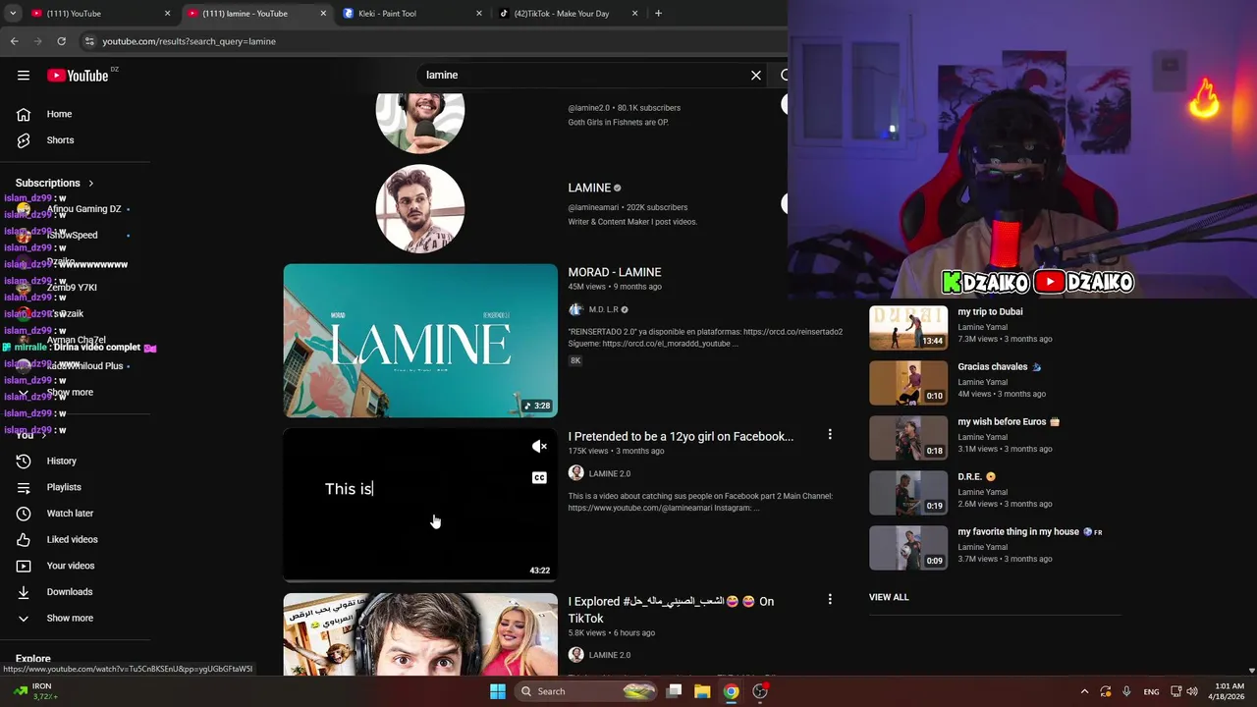Reload the current page
Viewport: 1257px width, 707px height.
pos(61,41)
